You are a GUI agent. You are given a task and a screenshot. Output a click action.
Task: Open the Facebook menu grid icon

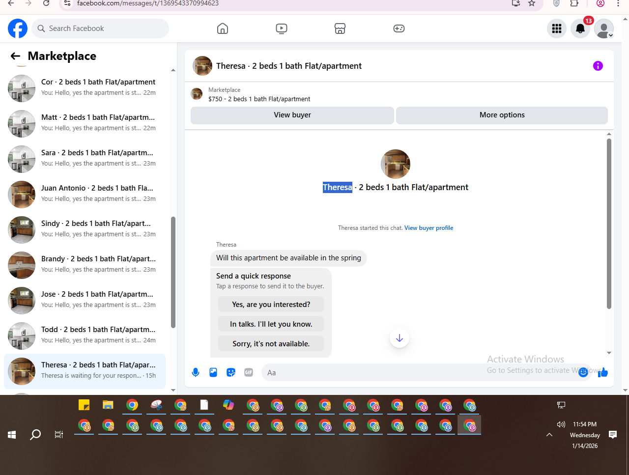tap(557, 28)
